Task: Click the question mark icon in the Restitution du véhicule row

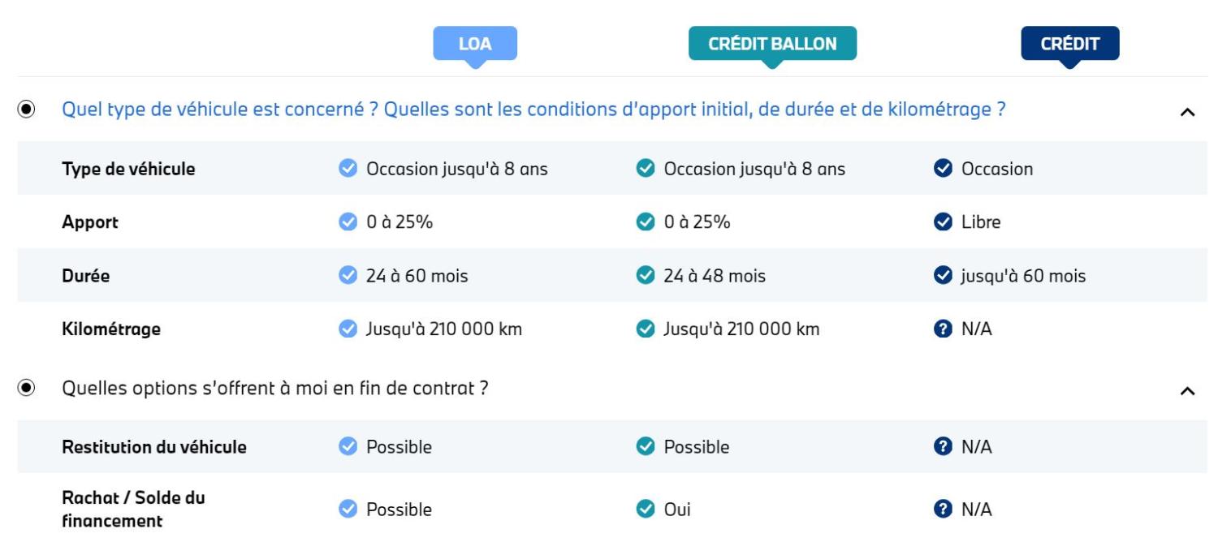Action: click(943, 447)
